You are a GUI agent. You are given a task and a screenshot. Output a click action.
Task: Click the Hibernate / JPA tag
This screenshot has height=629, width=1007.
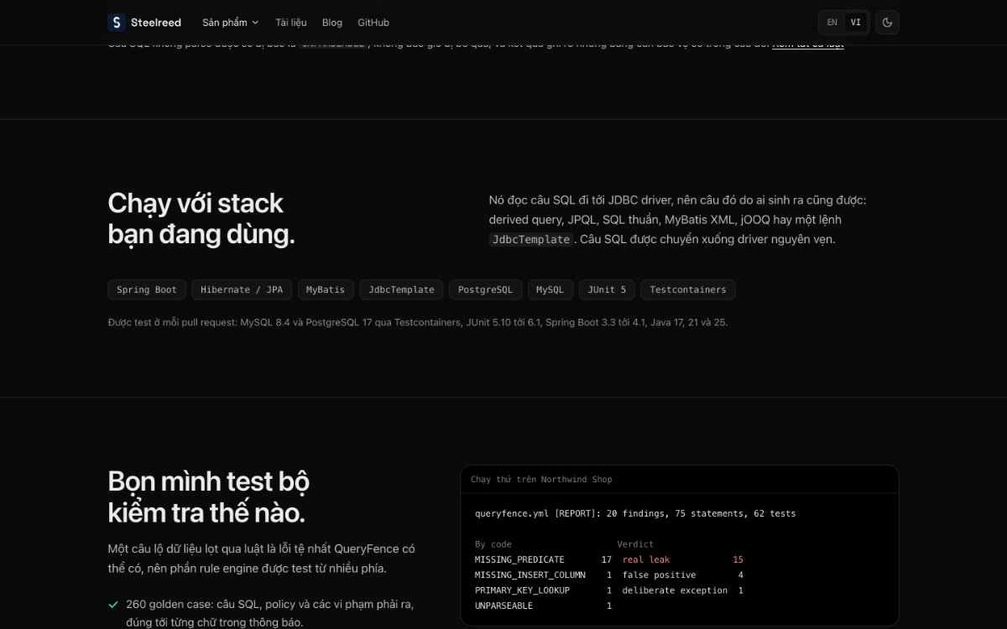(x=242, y=289)
